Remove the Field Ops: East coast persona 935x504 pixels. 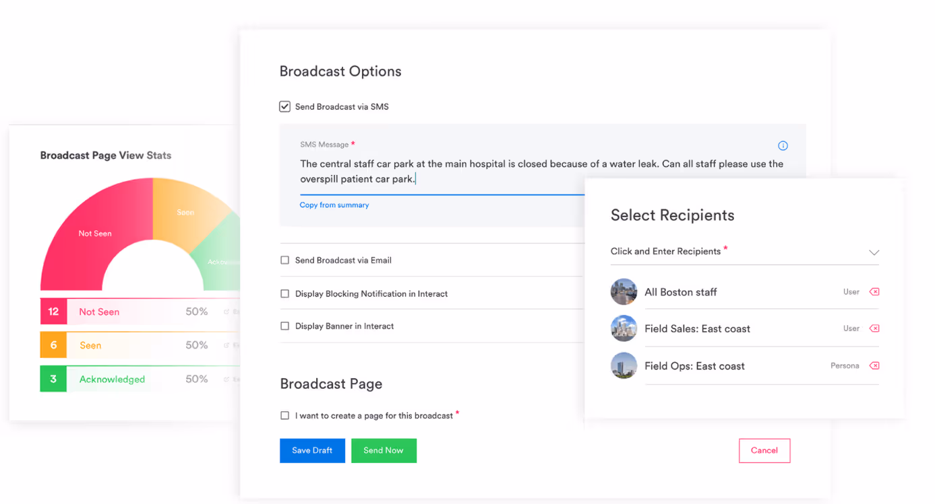(x=874, y=365)
